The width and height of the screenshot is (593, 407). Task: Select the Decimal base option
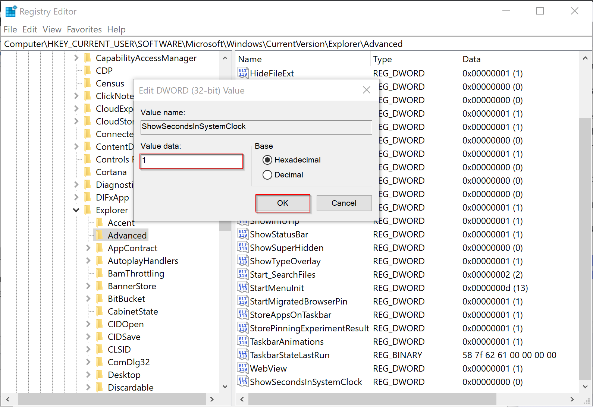(x=283, y=175)
